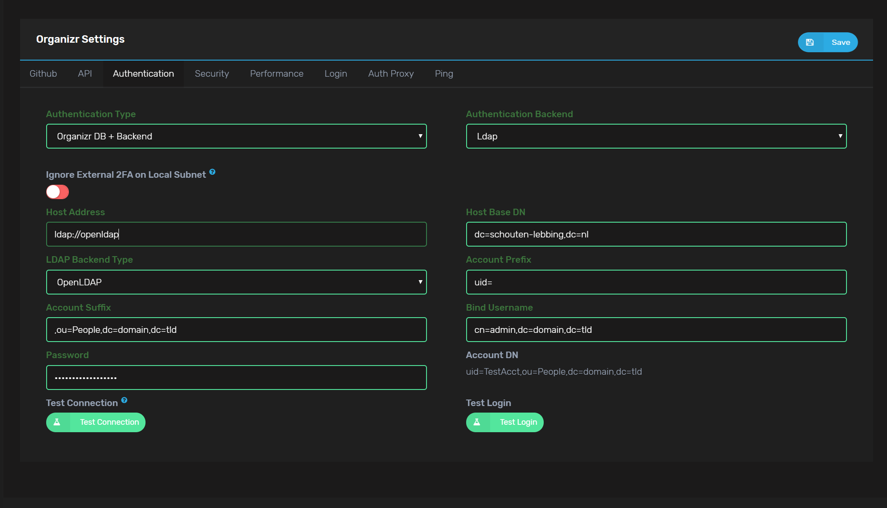Click the Host Address input field
The image size is (887, 508).
[236, 234]
